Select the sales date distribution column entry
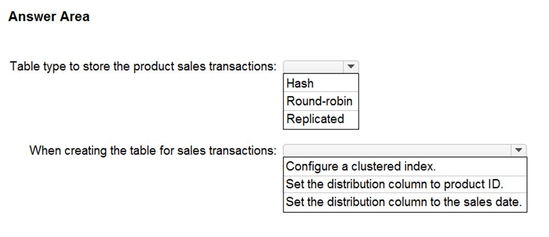 pos(404,201)
